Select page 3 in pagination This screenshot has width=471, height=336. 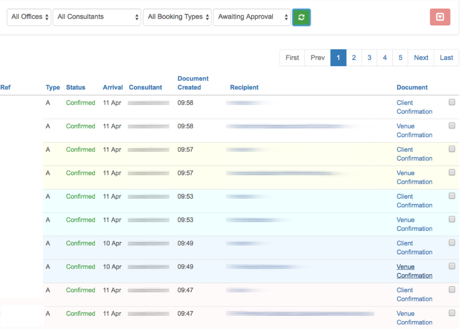[x=369, y=58]
